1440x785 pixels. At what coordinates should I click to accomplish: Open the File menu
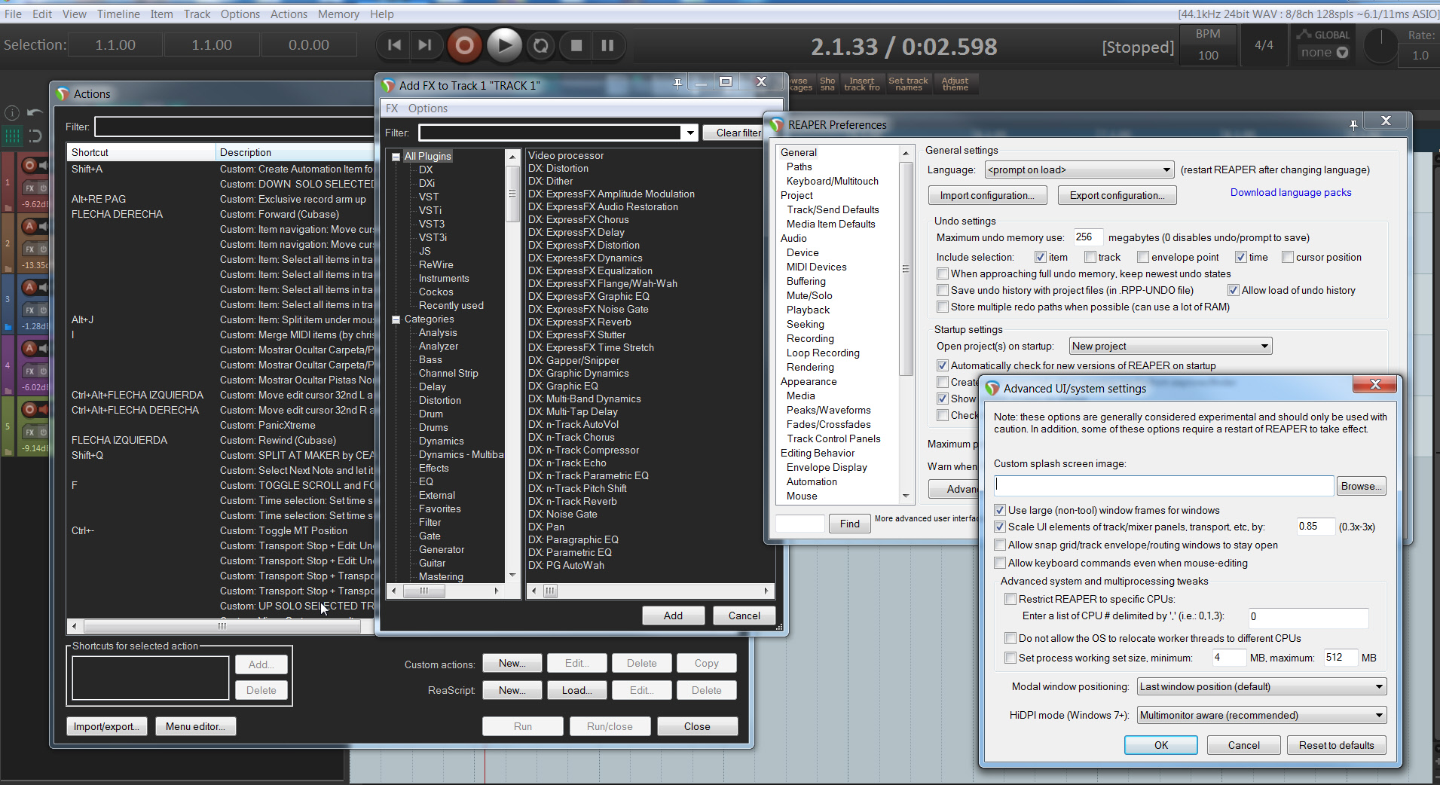pyautogui.click(x=13, y=14)
